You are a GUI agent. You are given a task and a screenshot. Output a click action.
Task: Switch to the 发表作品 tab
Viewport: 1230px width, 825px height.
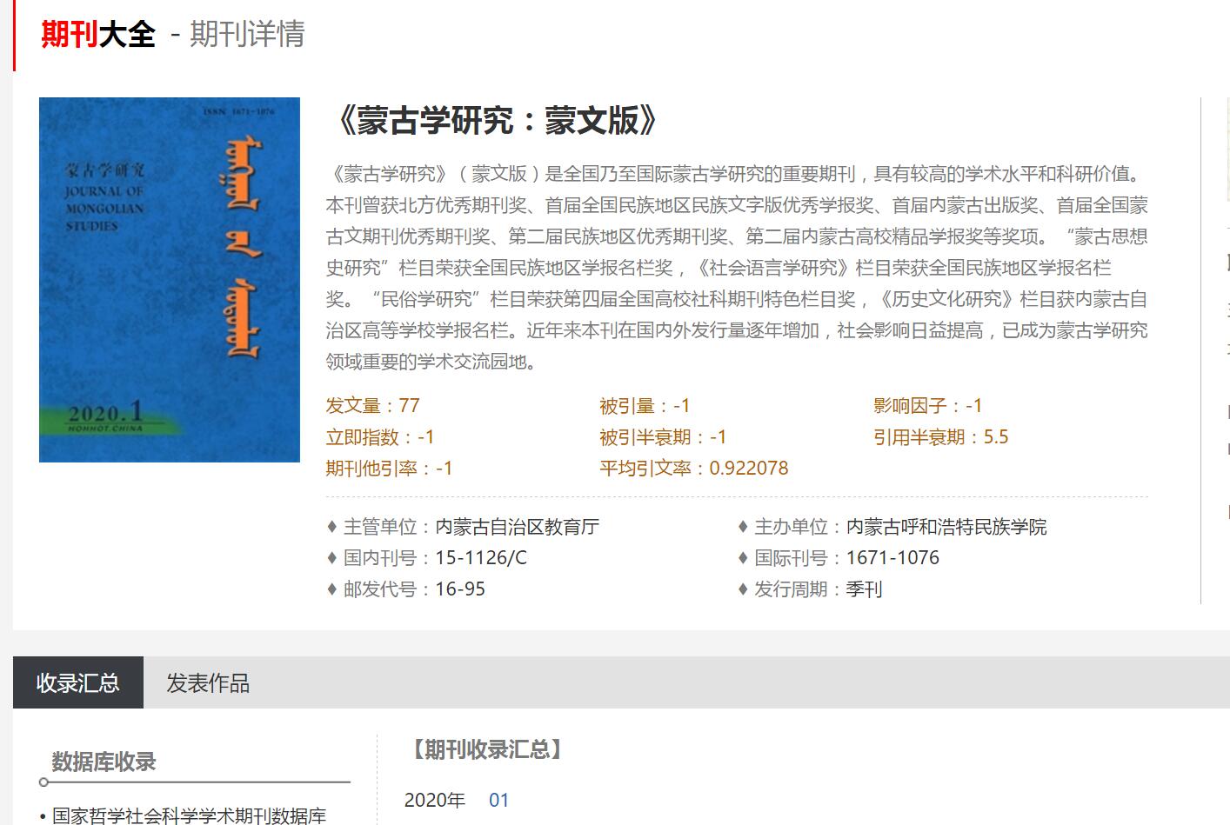(x=208, y=683)
